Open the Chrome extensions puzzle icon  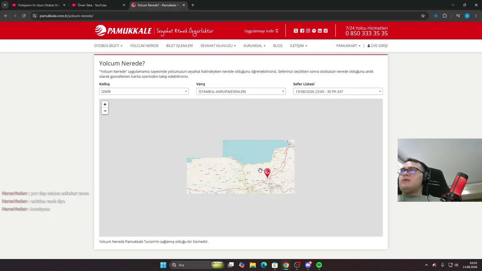pos(445,16)
